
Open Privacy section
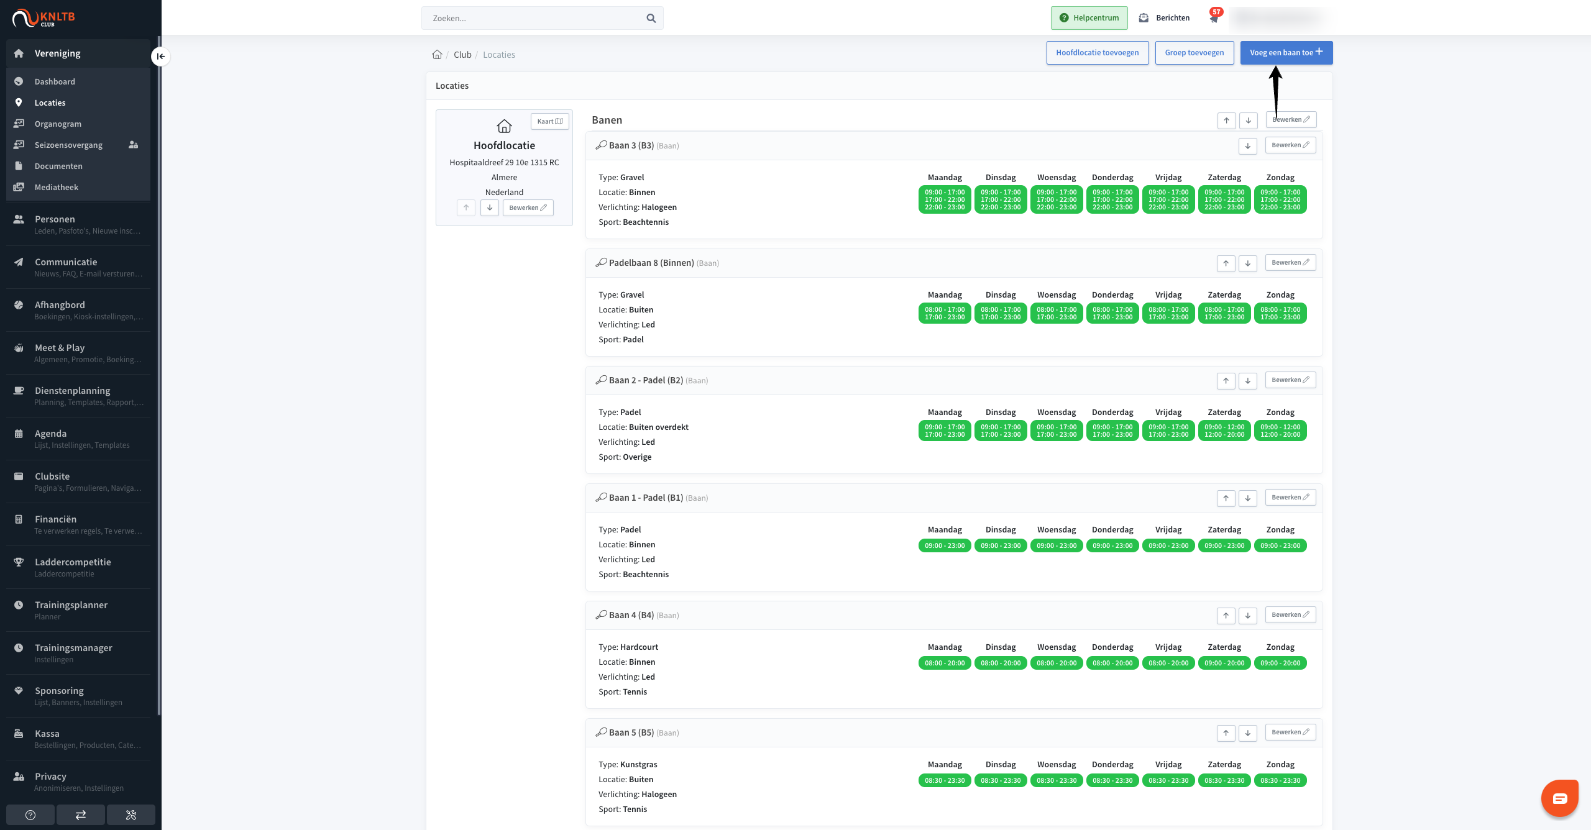coord(78,782)
